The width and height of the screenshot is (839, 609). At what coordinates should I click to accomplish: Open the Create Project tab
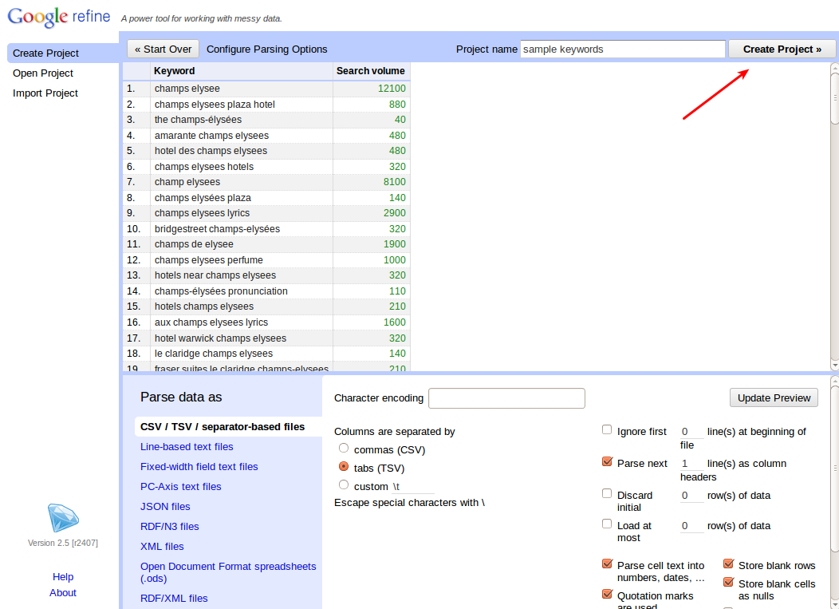pos(62,53)
